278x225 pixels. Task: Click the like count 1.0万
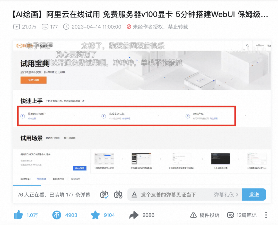coord(32,215)
